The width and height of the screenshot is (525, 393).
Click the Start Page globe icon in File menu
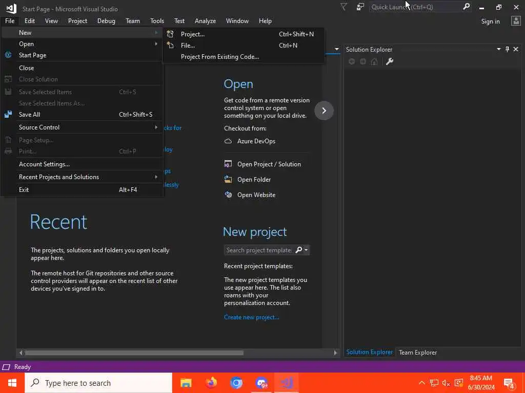click(x=8, y=55)
